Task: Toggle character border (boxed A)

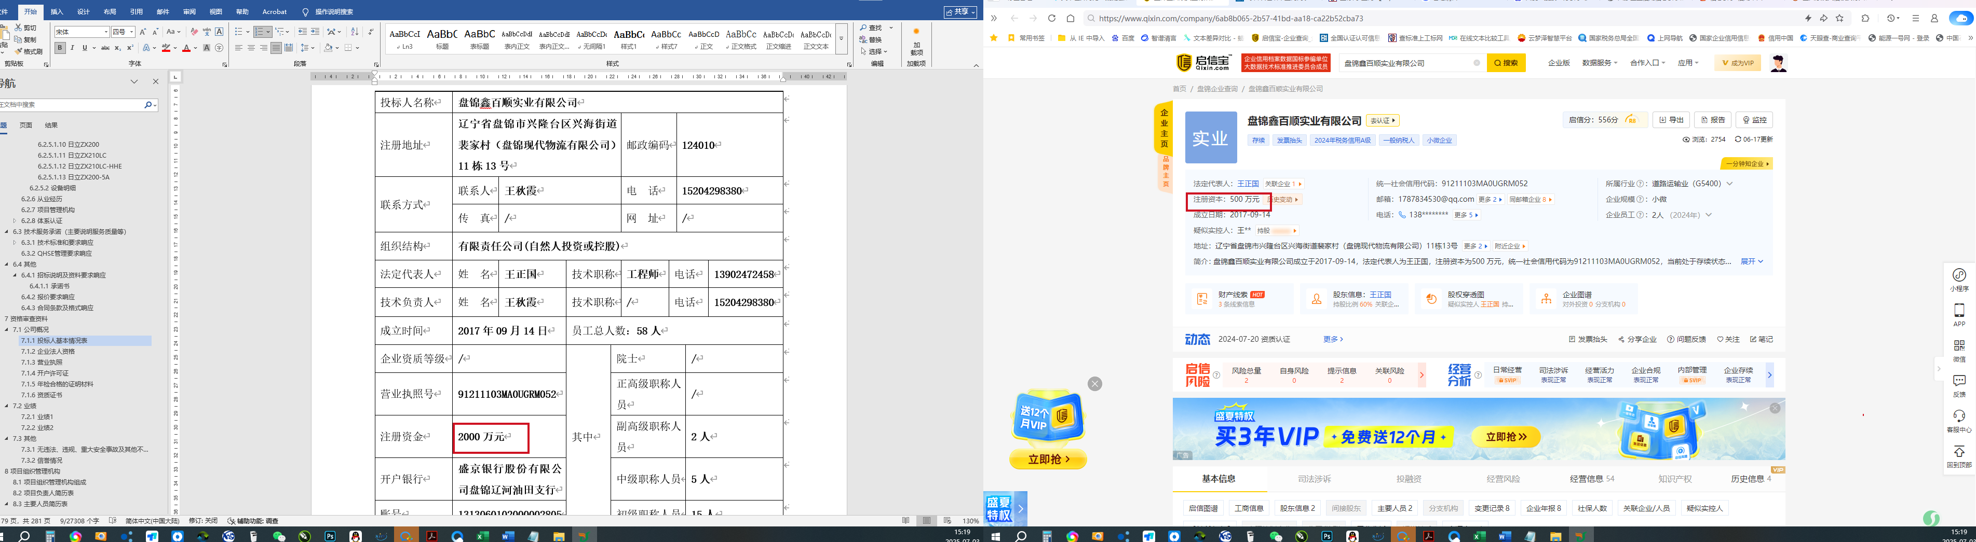Action: click(220, 32)
